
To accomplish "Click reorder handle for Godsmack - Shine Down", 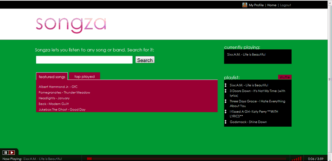I will tap(226, 122).
